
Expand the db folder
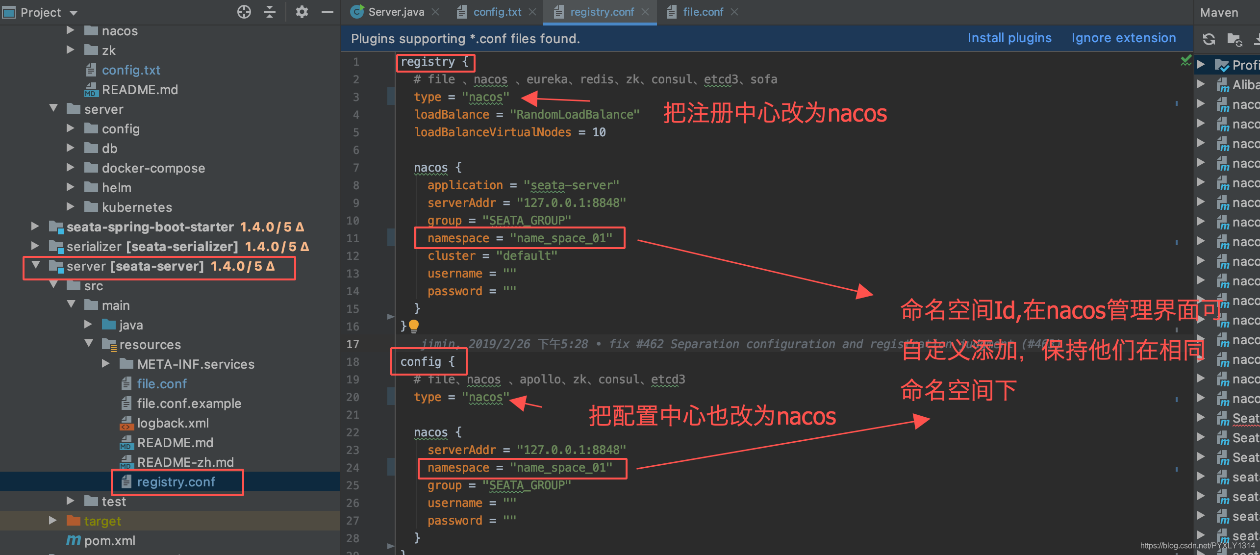(70, 148)
